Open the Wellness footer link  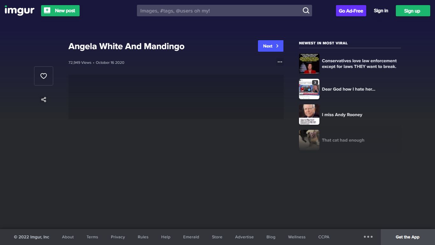[297, 237]
